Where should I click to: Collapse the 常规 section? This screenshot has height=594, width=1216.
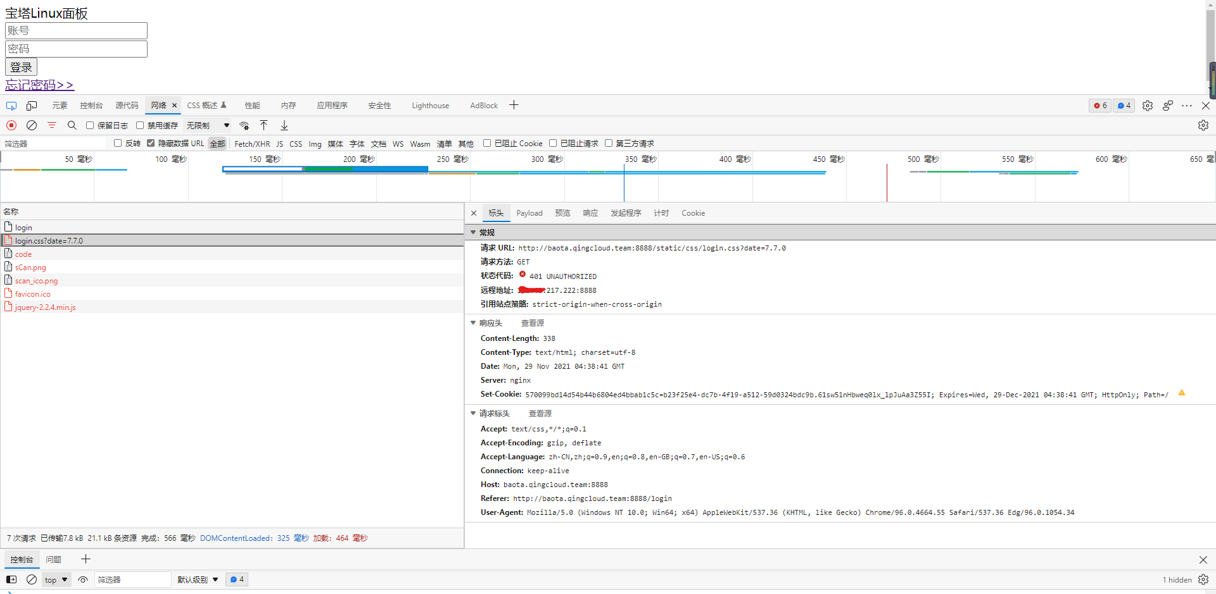click(x=473, y=232)
